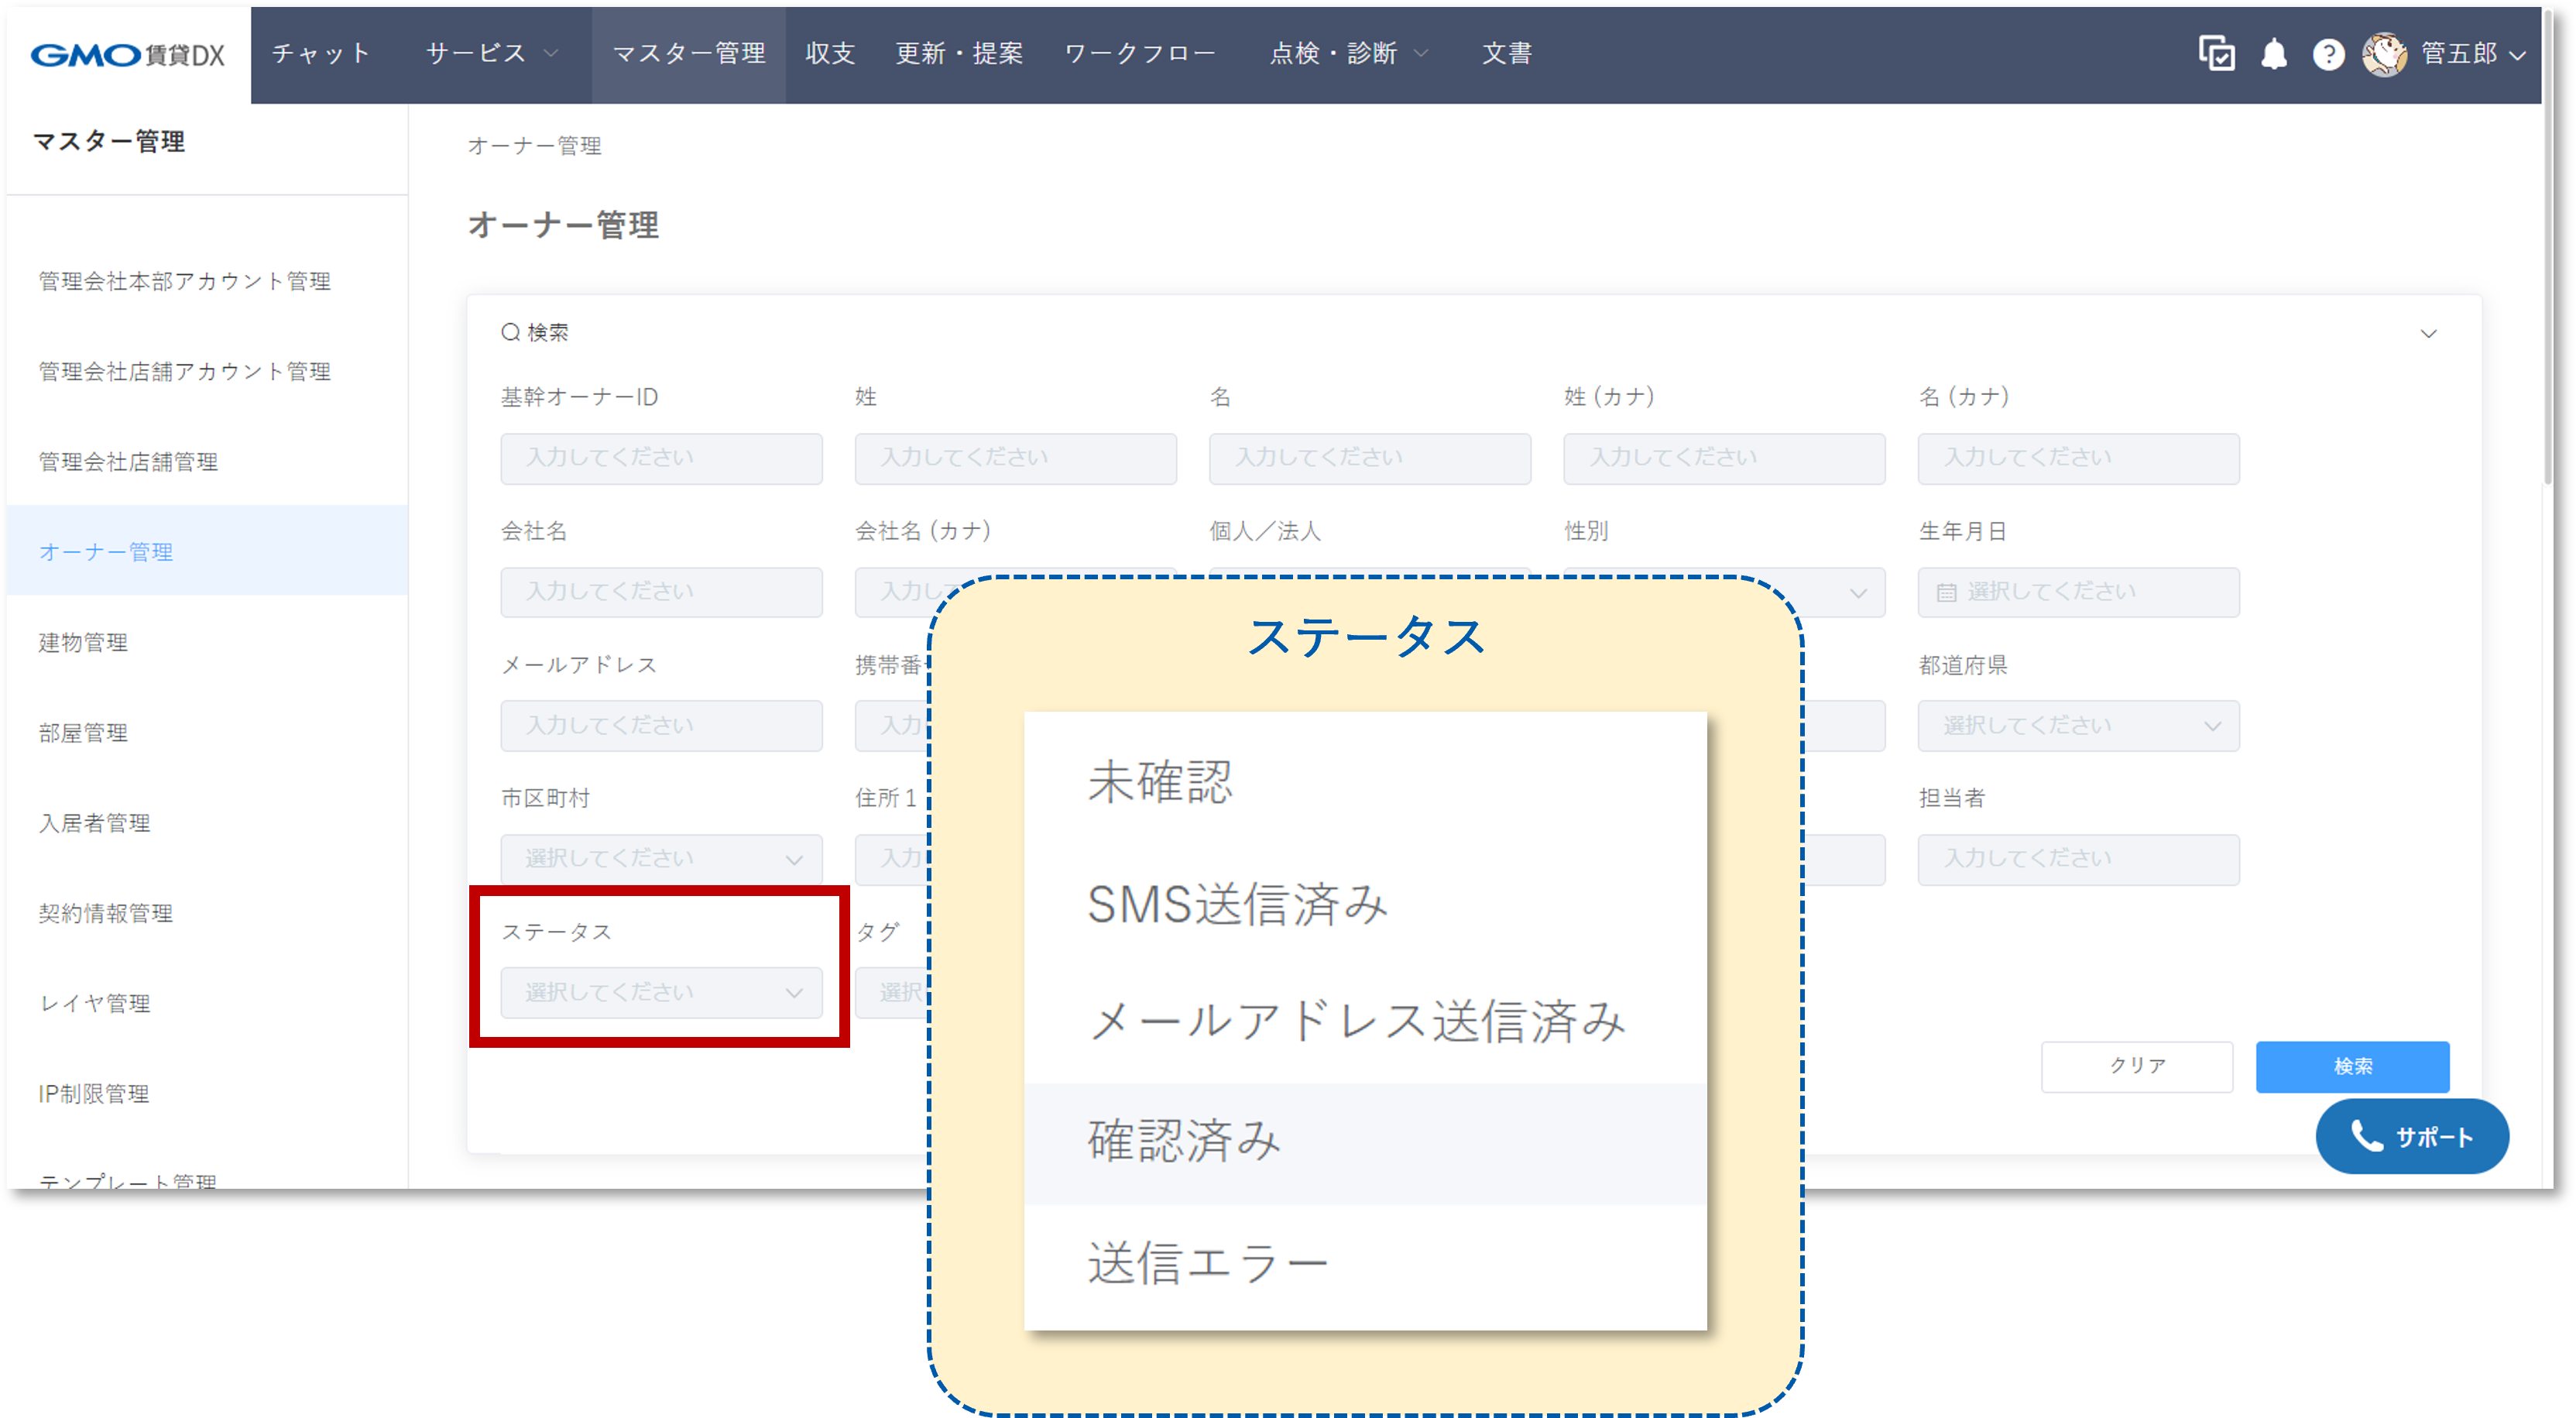Collapse the search panel chevron
The height and width of the screenshot is (1418, 2576).
click(x=2428, y=333)
